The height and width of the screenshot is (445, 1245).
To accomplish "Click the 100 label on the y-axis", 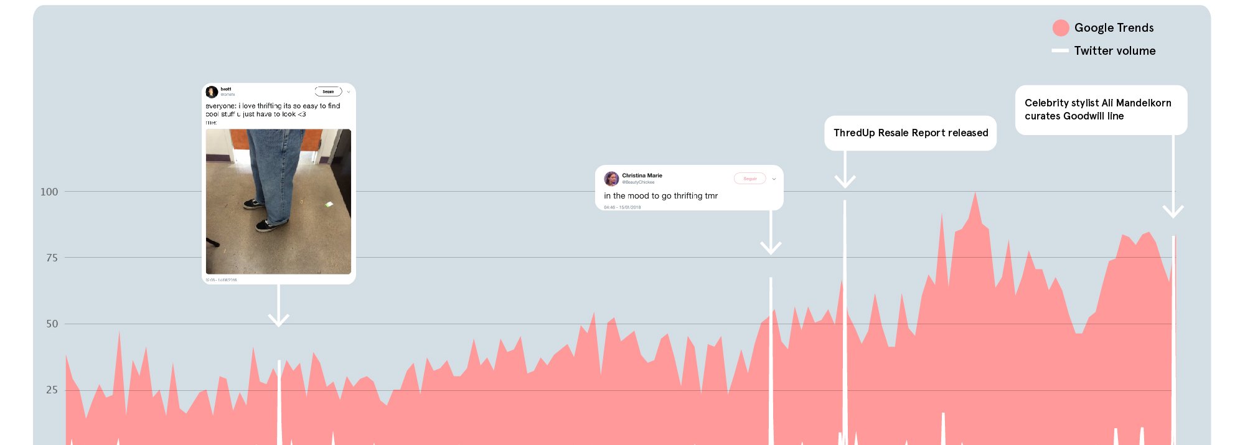I will tap(49, 192).
